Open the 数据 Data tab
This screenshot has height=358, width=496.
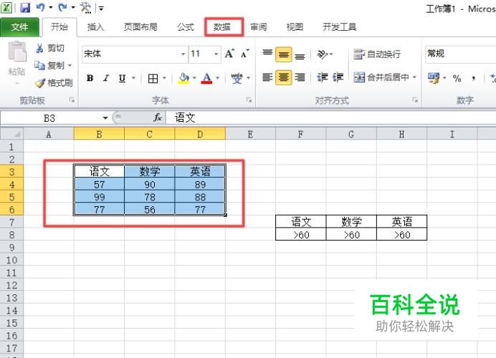click(x=221, y=27)
